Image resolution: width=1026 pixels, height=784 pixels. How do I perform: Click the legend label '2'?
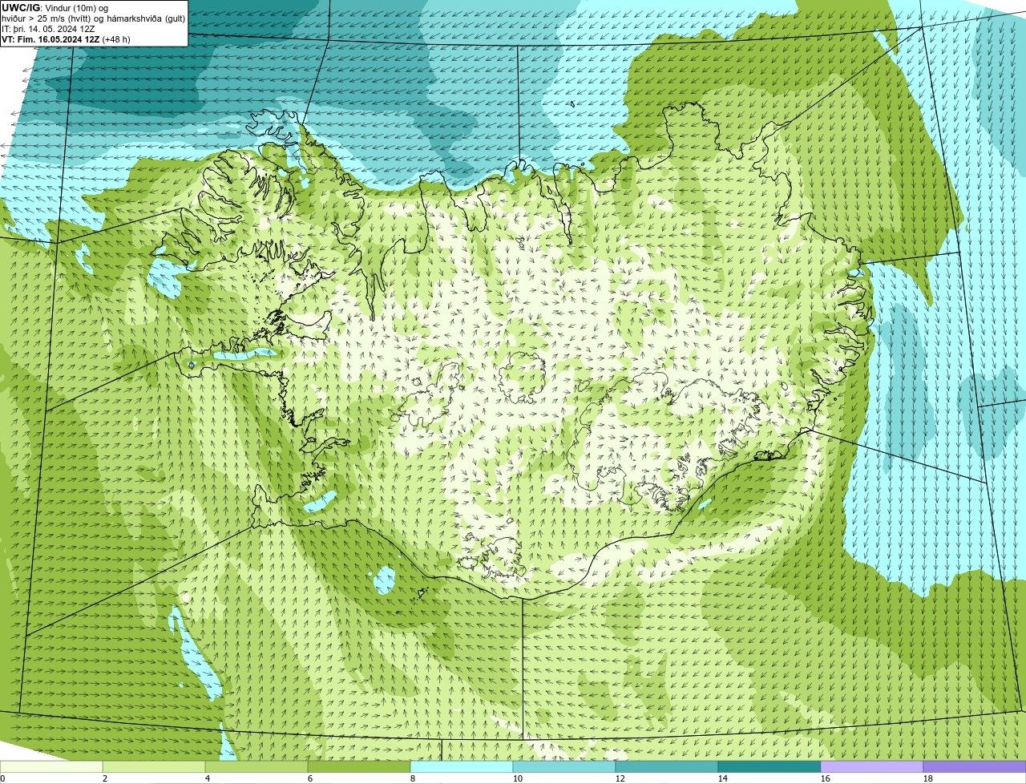pos(105,778)
